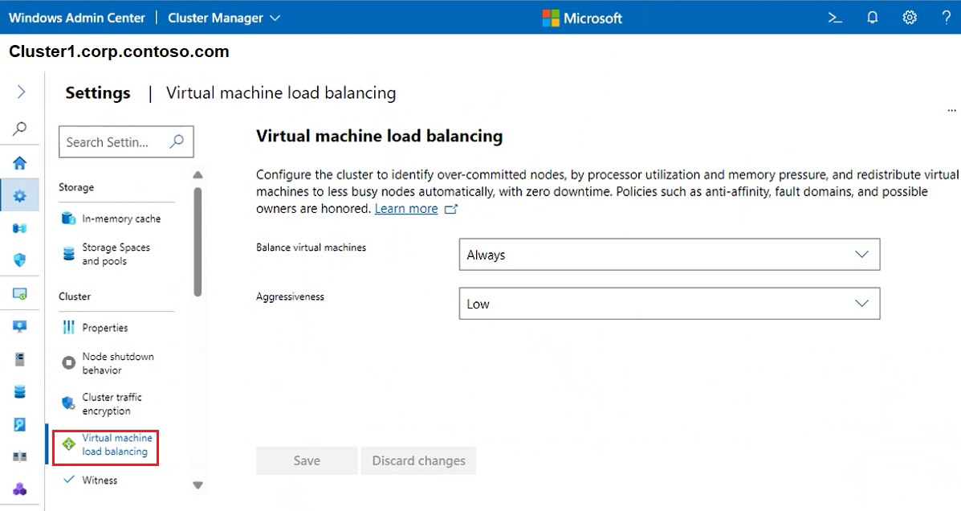961x511 pixels.
Task: Click the Windows Admin Center title
Action: 76,18
